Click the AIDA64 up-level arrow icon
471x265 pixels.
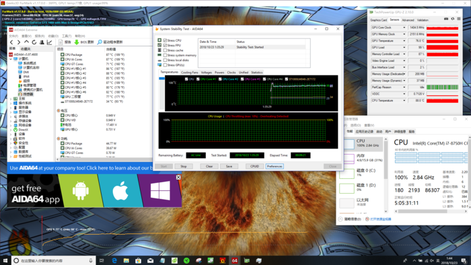pos(26,42)
